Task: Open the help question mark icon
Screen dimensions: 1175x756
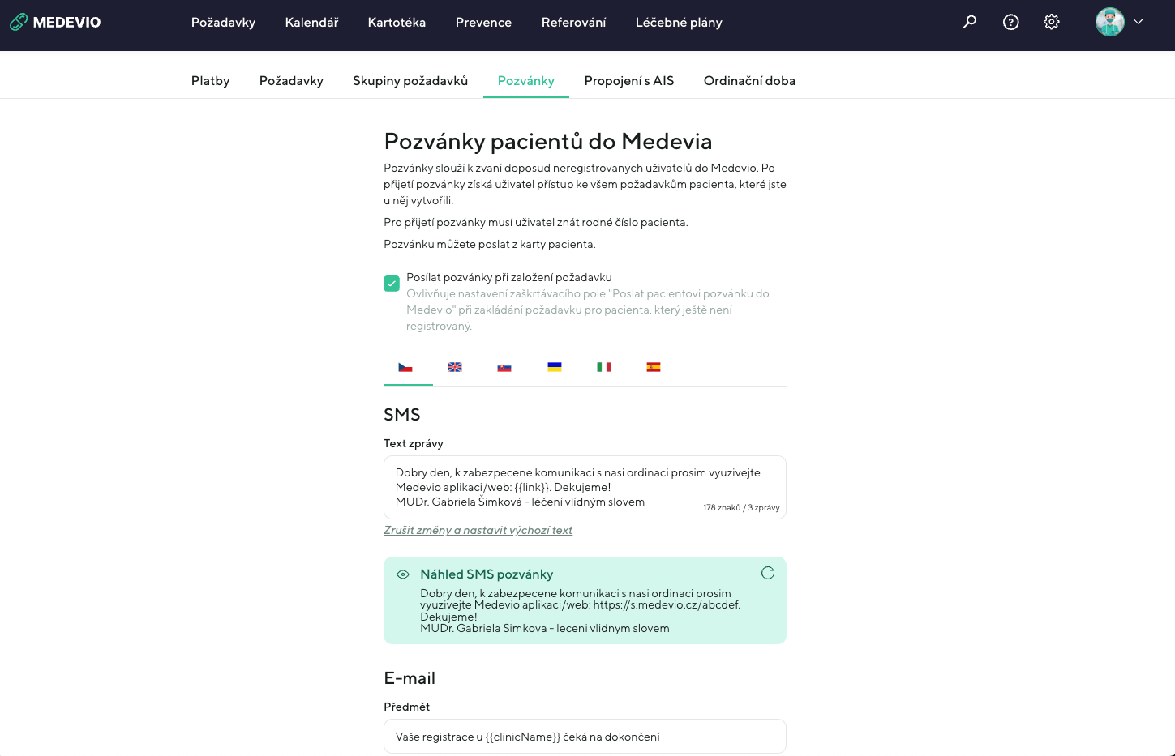Action: pos(1010,23)
